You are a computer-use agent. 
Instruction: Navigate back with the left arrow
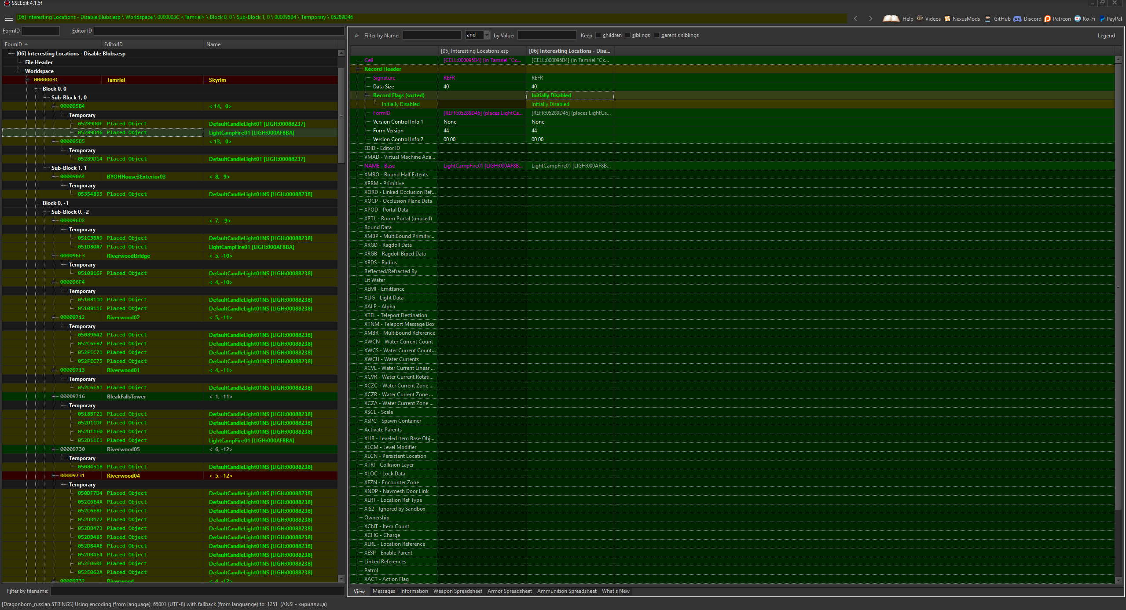pyautogui.click(x=855, y=18)
